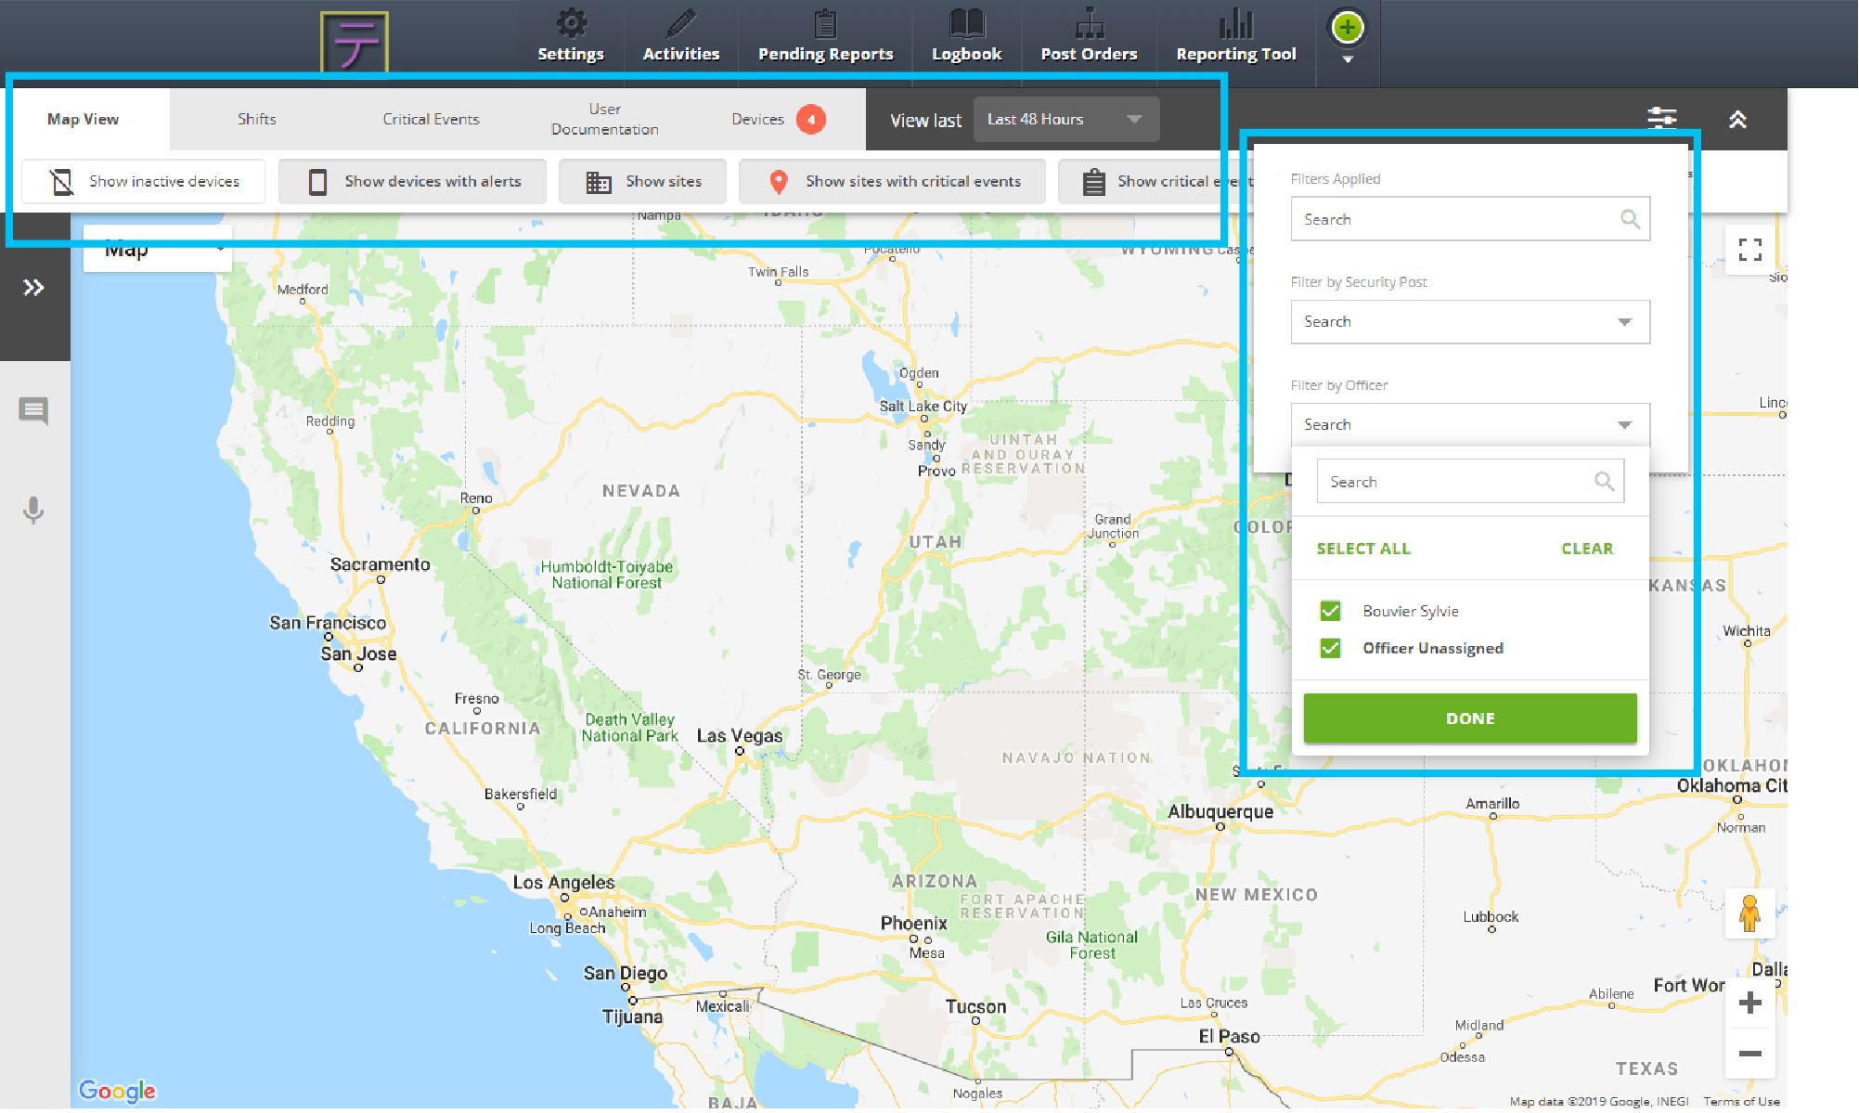Click officer list search field
Viewport: 1859px width, 1113px height.
[1470, 481]
